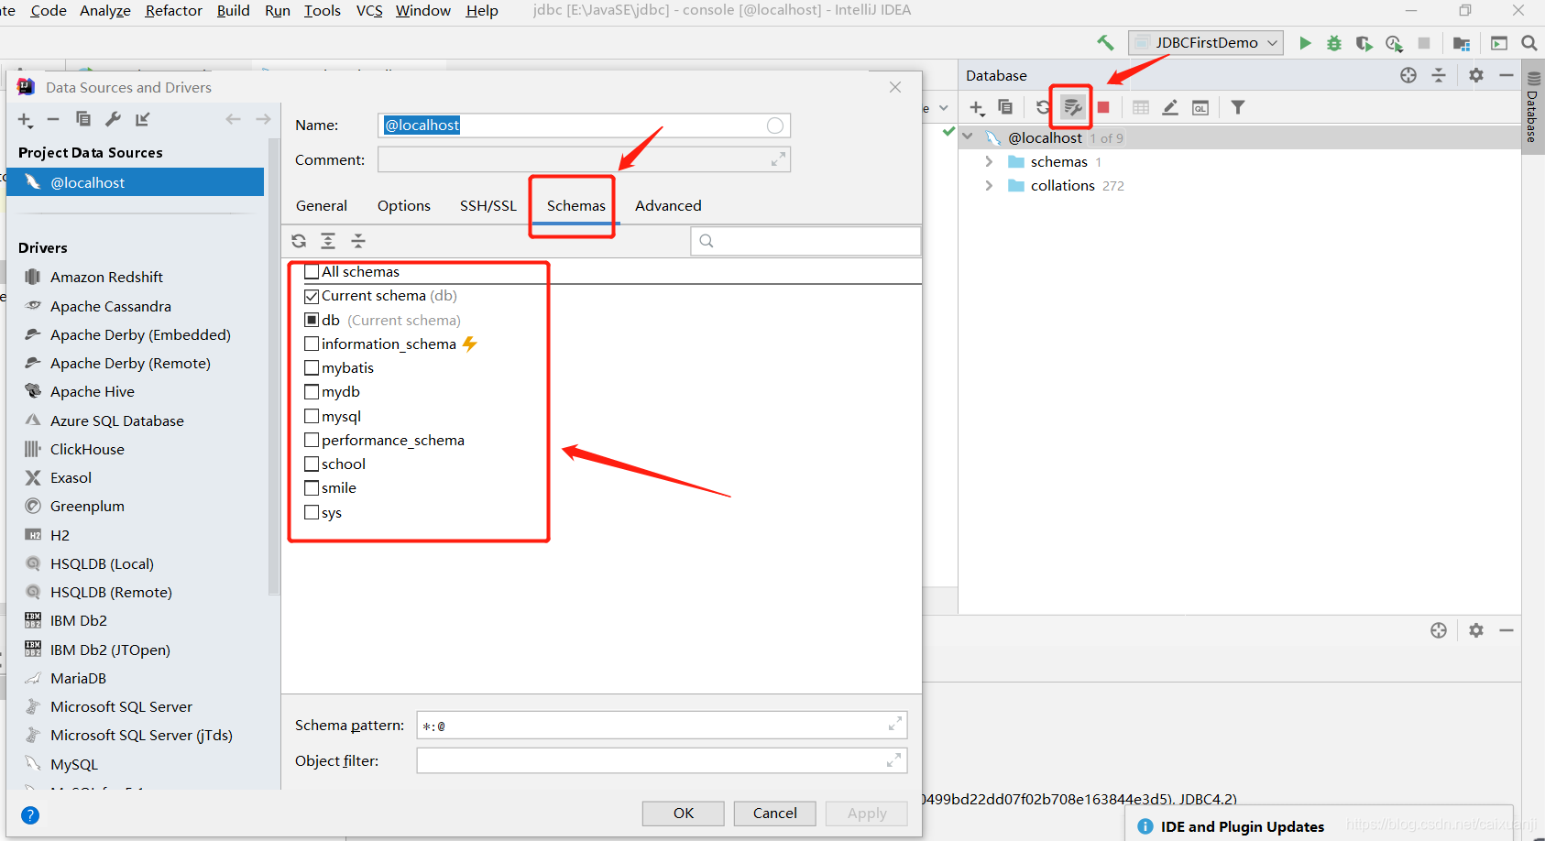Click the red Disconnect stop icon

[x=1103, y=107]
